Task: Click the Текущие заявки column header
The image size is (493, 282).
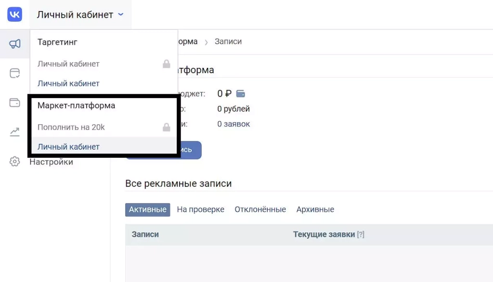Action: pos(324,234)
